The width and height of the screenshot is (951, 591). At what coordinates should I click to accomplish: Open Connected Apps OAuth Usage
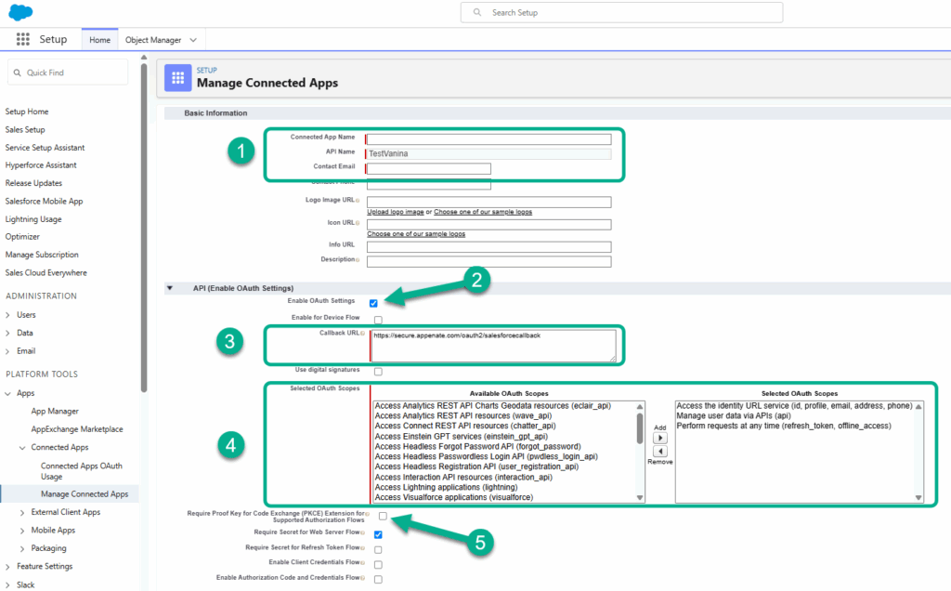pyautogui.click(x=82, y=471)
